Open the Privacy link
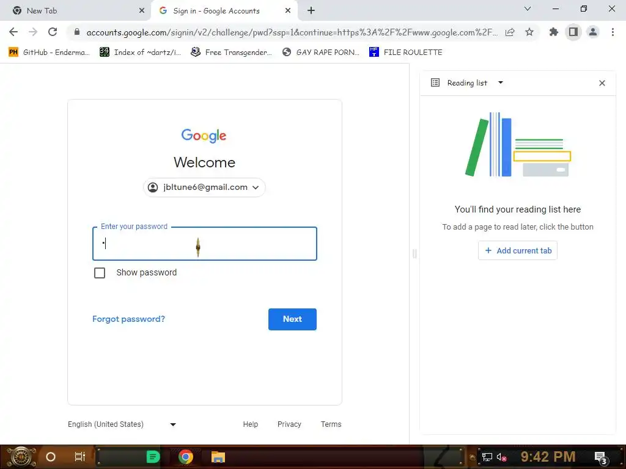The width and height of the screenshot is (626, 469). (289, 424)
